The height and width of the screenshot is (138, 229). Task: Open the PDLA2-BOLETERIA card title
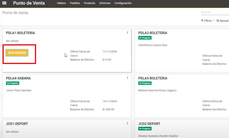[x=153, y=33]
